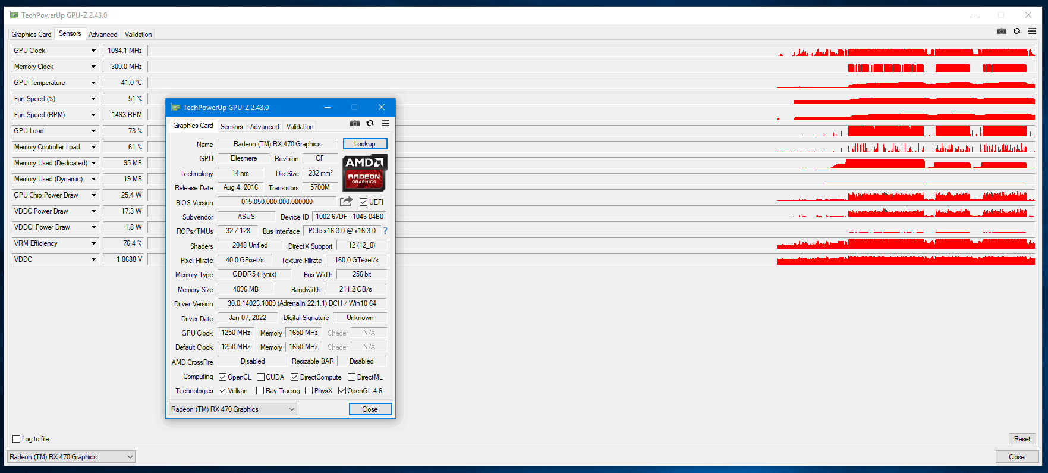
Task: Refresh sensors using main window refresh icon
Action: (x=1017, y=31)
